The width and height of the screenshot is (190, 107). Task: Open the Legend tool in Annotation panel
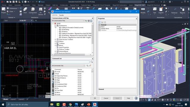click(x=161, y=10)
